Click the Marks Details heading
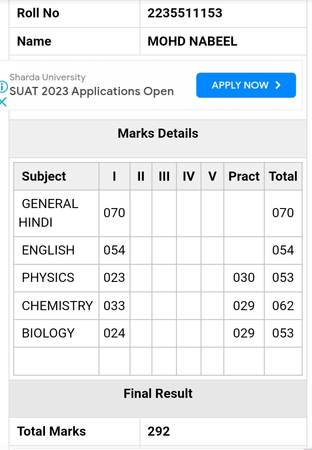Image resolution: width=312 pixels, height=450 pixels. pyautogui.click(x=158, y=133)
